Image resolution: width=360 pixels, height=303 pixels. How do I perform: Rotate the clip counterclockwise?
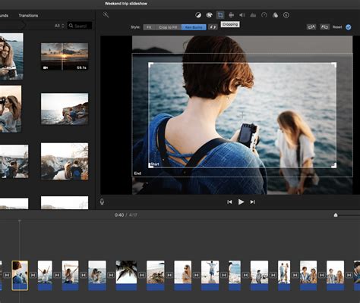311,27
